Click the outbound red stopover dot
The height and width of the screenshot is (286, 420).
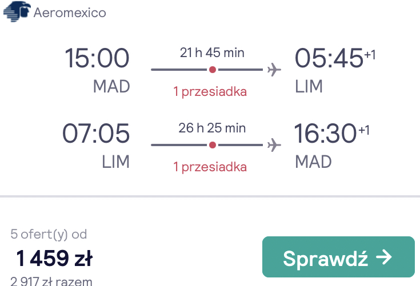[213, 70]
